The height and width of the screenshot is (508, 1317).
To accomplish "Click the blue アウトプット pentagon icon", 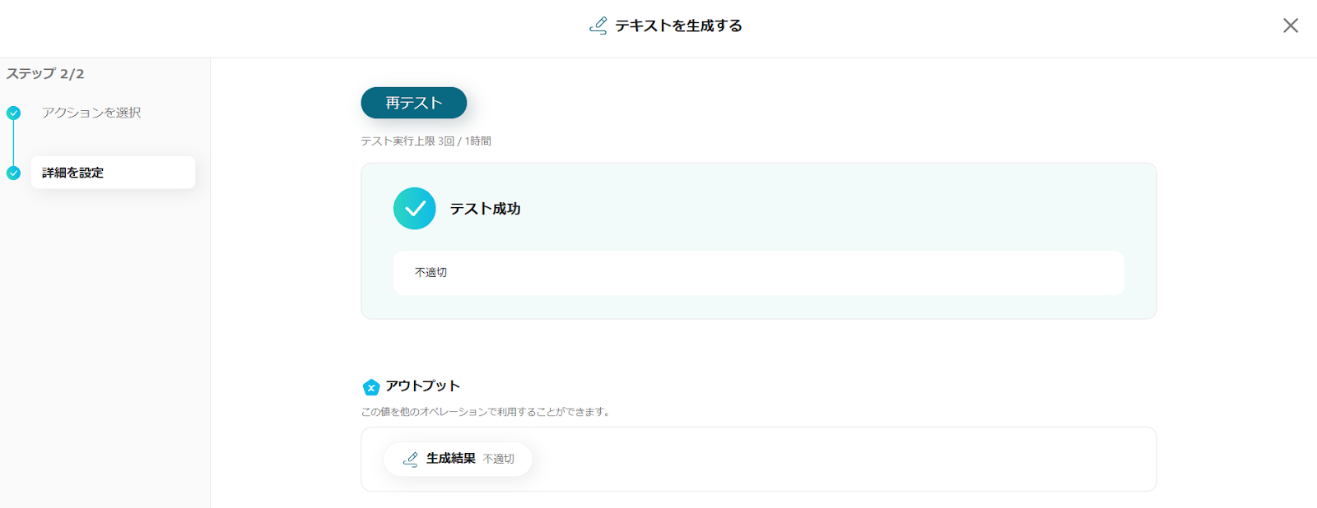I will pos(371,387).
